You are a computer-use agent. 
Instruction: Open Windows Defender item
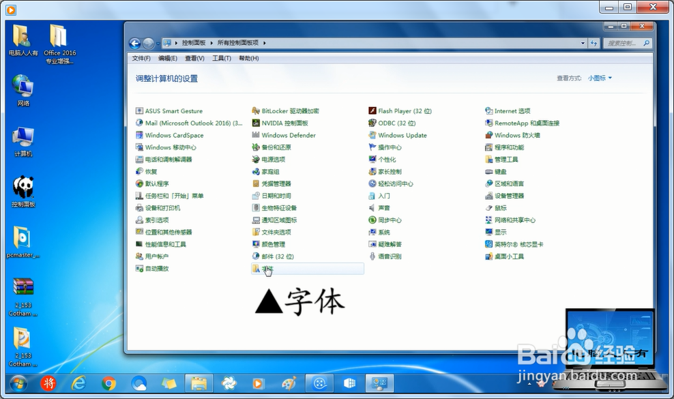(284, 135)
